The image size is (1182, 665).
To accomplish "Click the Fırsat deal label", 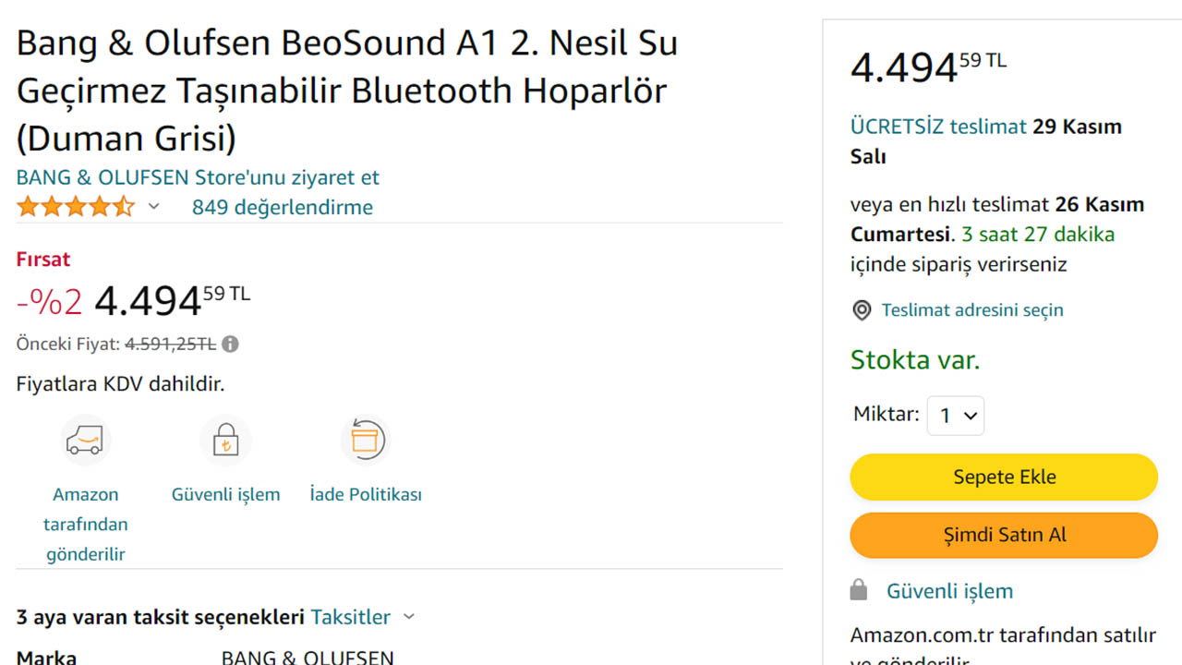I will 42,259.
